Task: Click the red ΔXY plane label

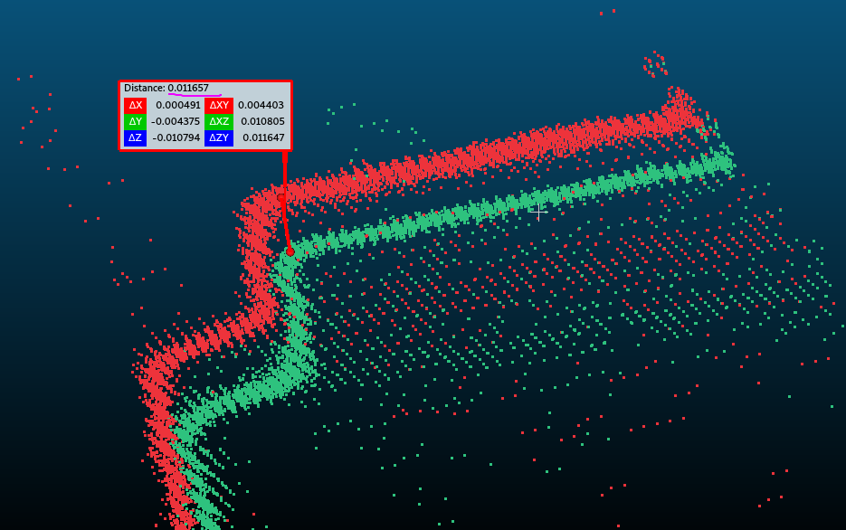Action: pos(219,105)
